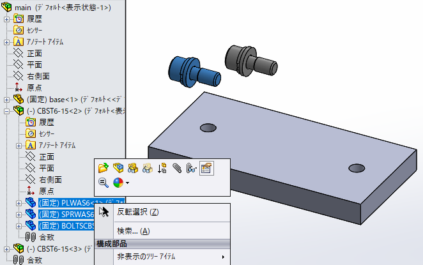Open the Appearances dropdown arrow
The height and width of the screenshot is (265, 423).
coord(128,183)
